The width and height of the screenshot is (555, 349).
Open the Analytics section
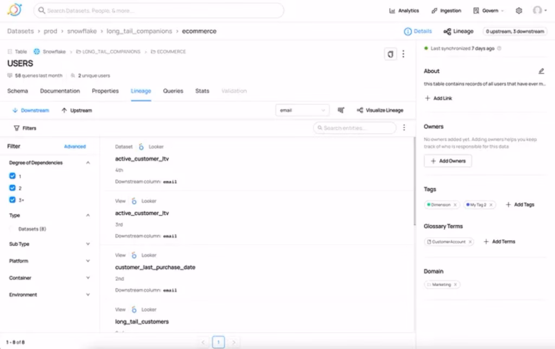tap(404, 10)
